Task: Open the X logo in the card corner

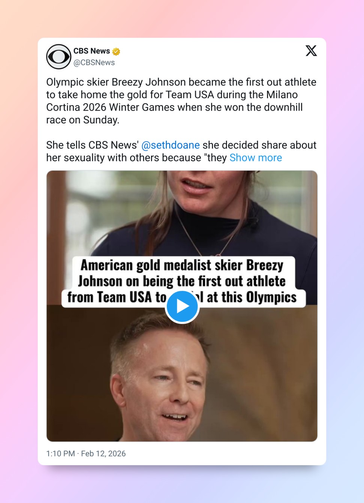Action: point(311,51)
